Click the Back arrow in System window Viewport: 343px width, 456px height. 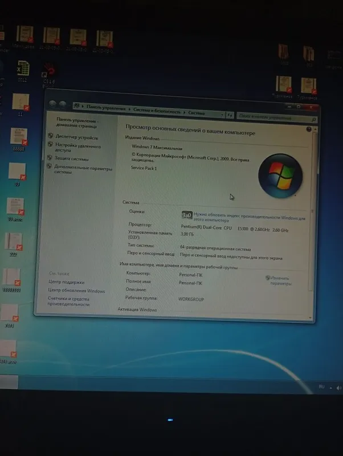point(52,104)
